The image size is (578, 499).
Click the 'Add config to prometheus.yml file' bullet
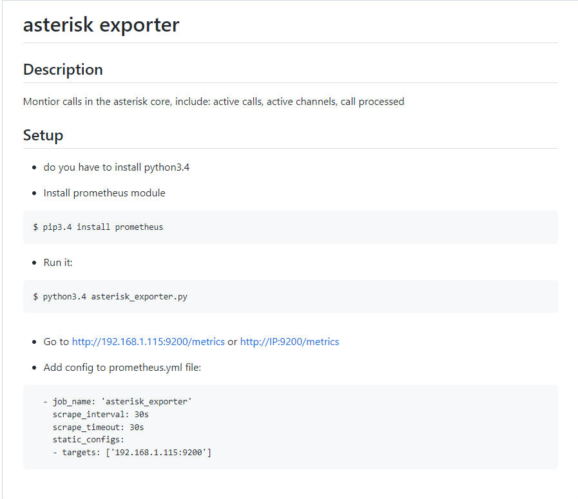122,368
